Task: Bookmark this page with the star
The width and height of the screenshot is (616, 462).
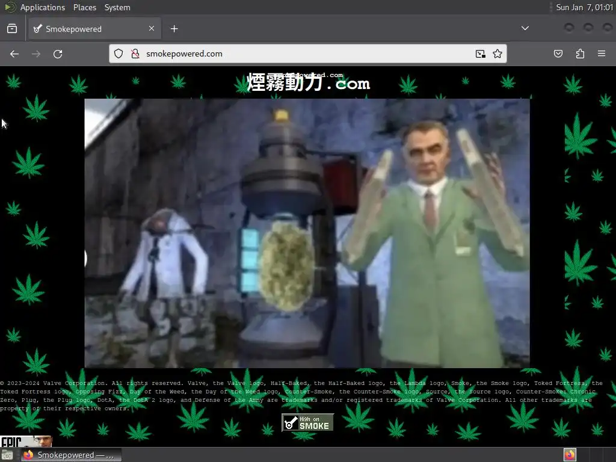Action: pyautogui.click(x=497, y=54)
